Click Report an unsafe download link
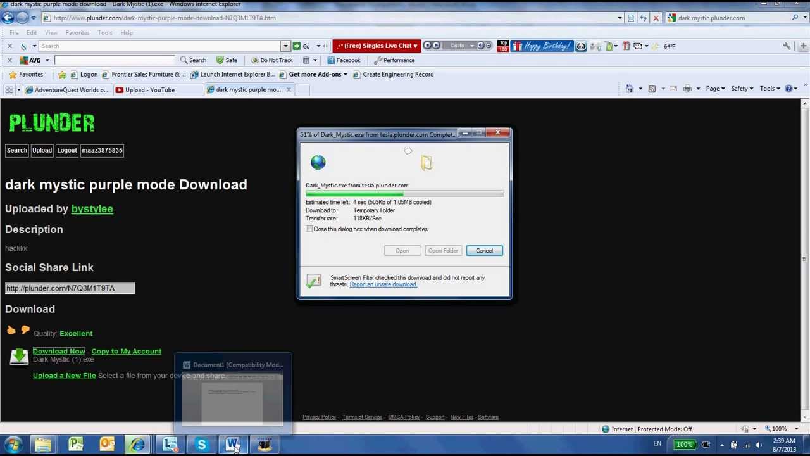810x456 pixels. [383, 284]
